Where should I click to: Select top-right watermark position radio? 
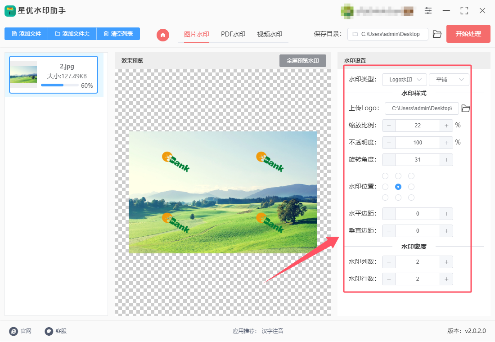click(x=411, y=176)
